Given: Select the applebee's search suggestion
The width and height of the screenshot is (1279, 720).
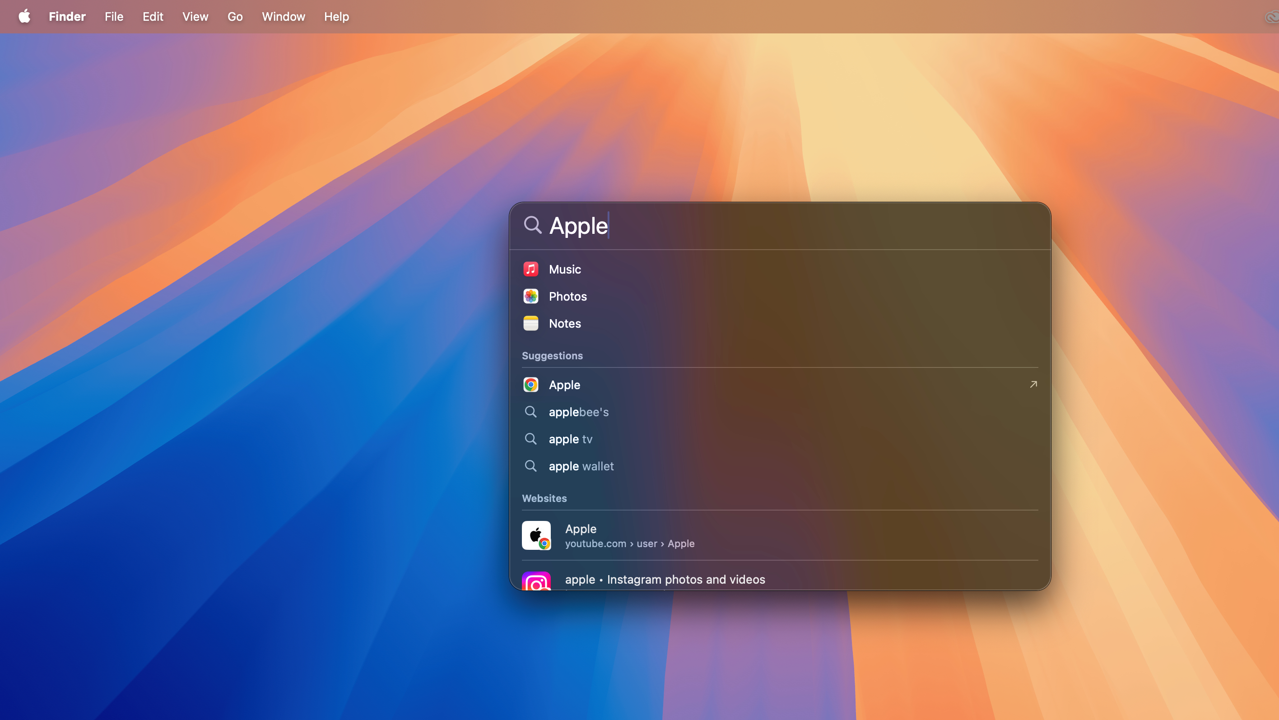Looking at the screenshot, I should 578,412.
